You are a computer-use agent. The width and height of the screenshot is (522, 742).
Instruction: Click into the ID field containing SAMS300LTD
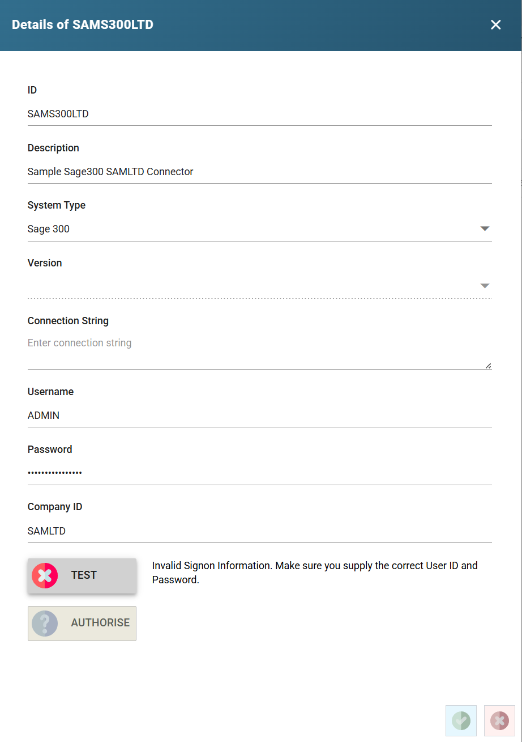click(x=259, y=114)
